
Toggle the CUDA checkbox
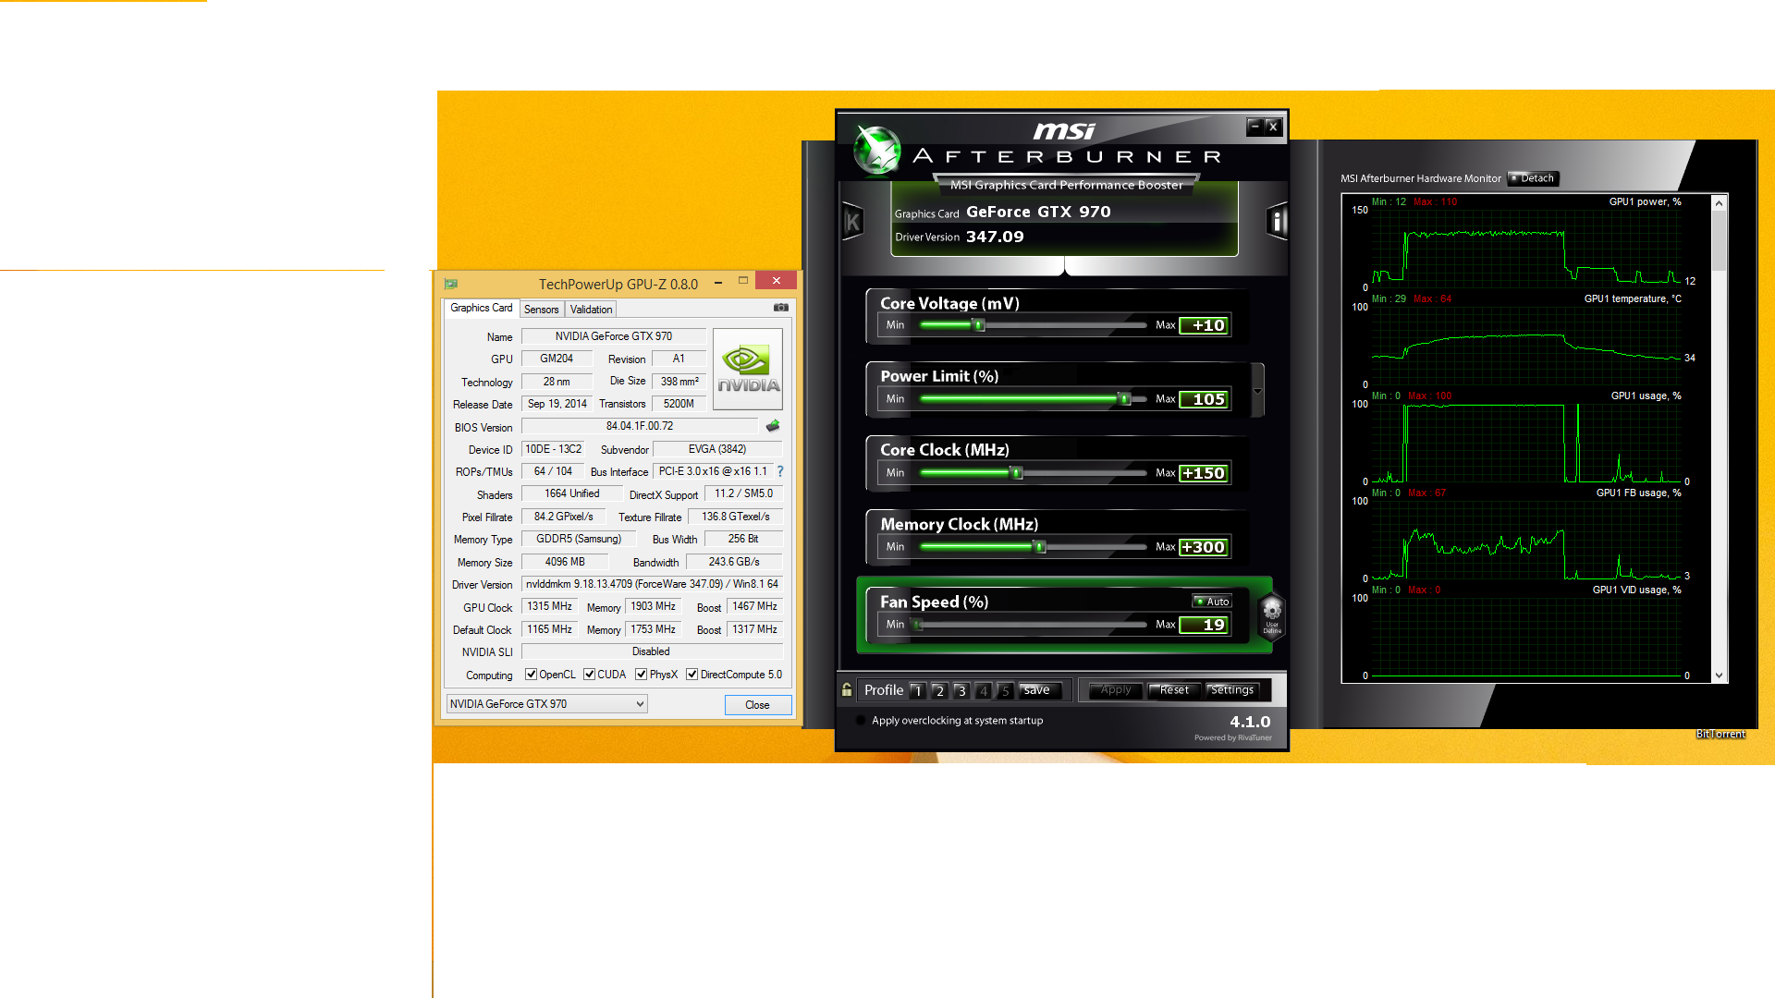[x=589, y=675]
